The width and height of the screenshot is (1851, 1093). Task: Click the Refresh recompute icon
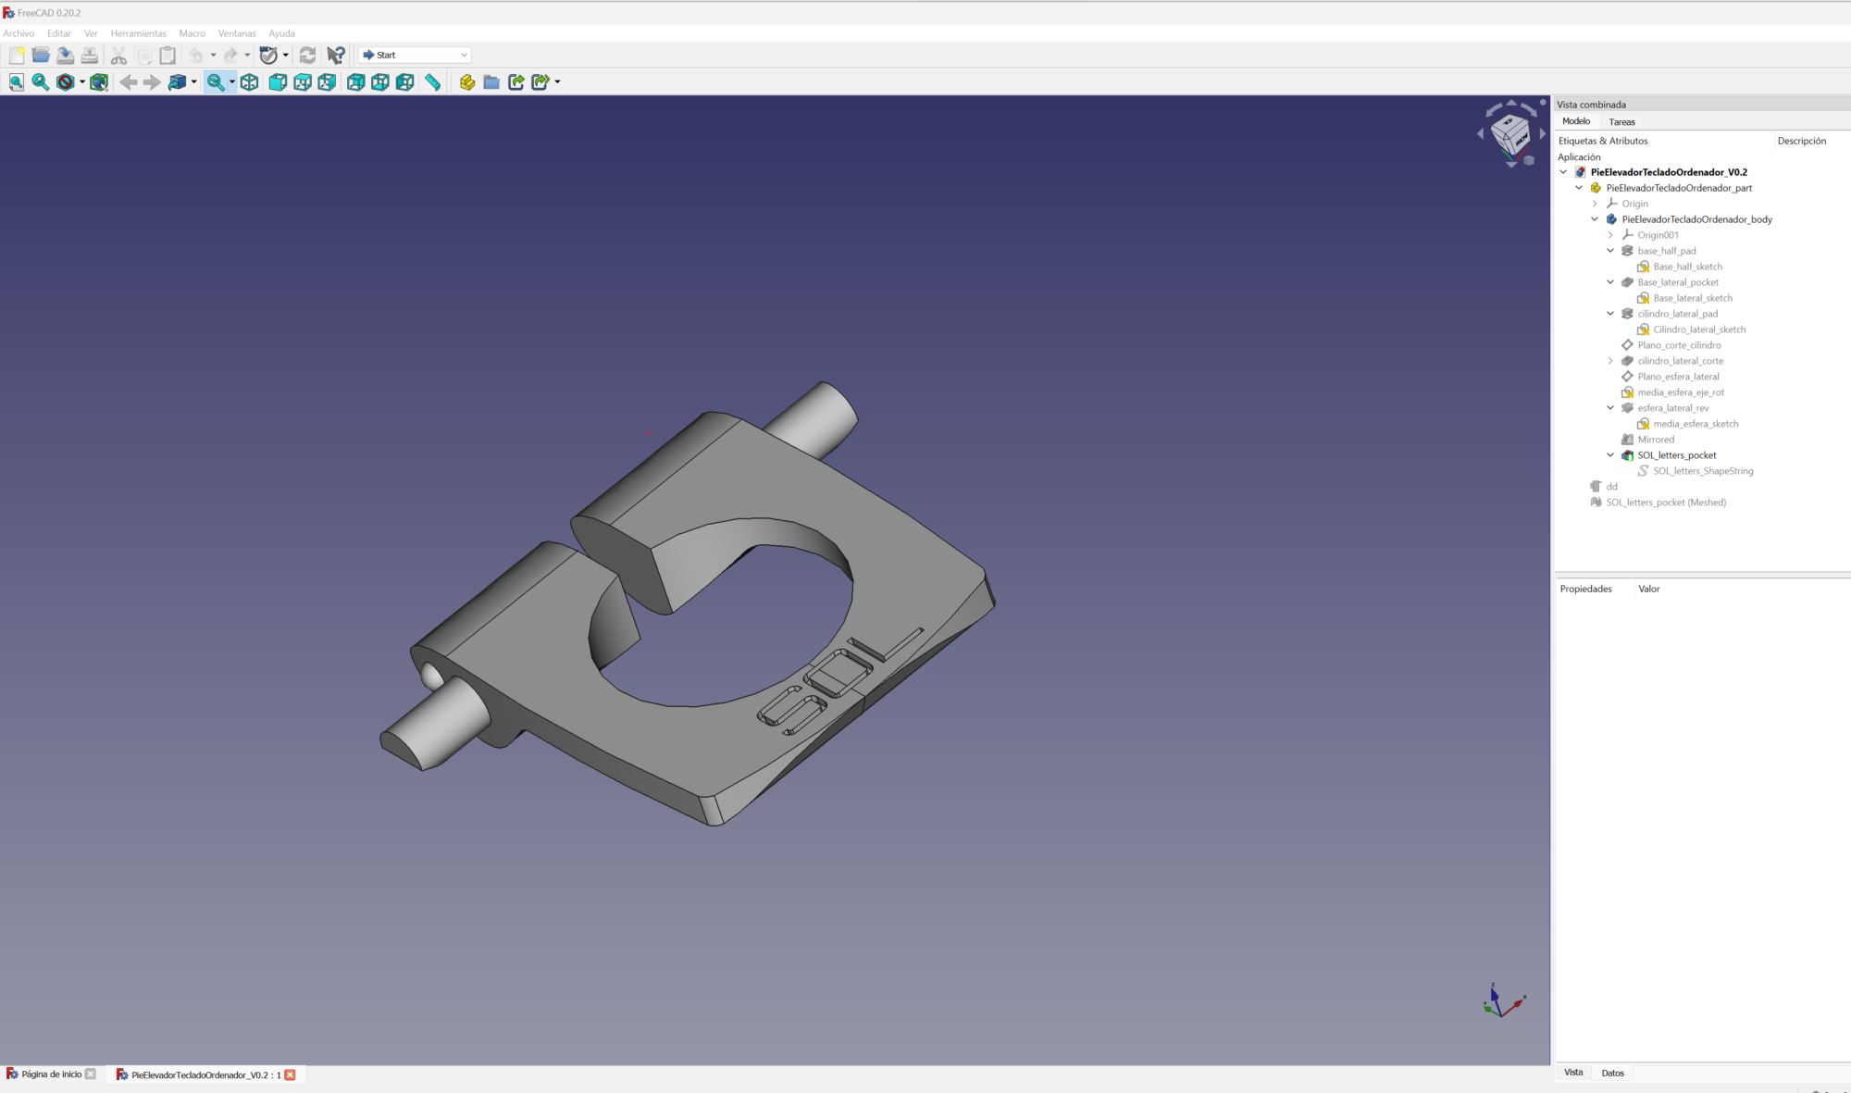[308, 56]
